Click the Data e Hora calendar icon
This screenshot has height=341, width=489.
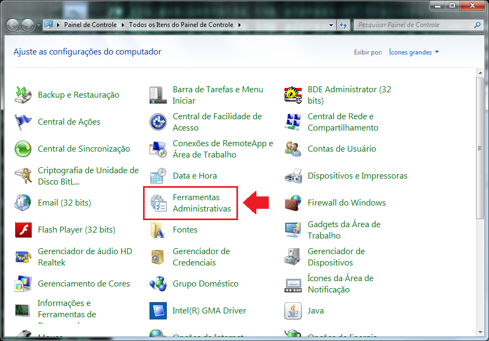click(x=158, y=176)
